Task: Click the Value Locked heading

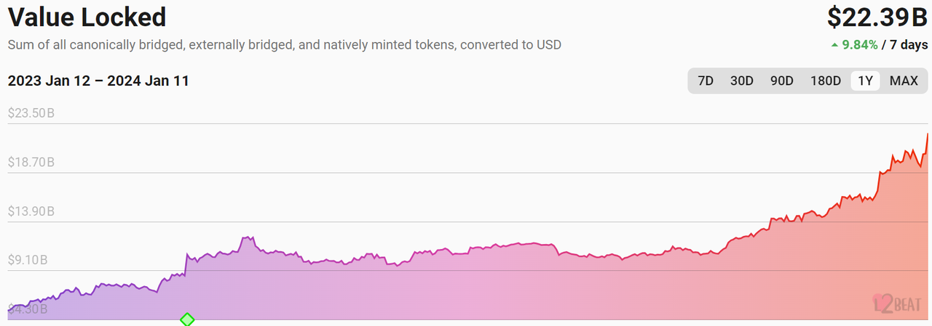Action: [87, 17]
